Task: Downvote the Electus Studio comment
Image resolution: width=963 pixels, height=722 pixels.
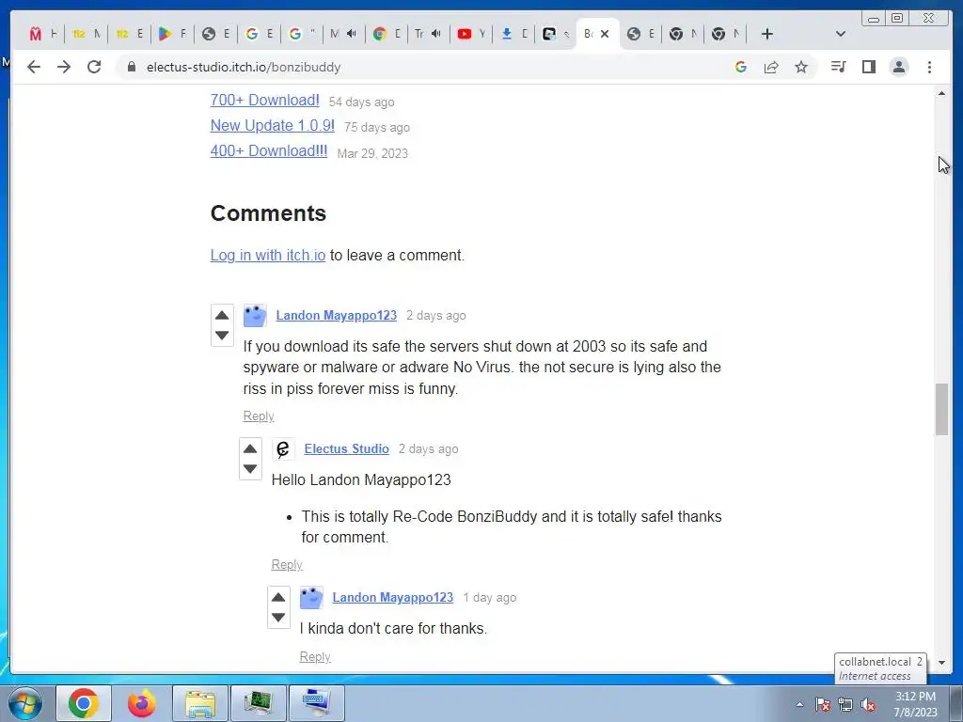Action: click(x=250, y=468)
